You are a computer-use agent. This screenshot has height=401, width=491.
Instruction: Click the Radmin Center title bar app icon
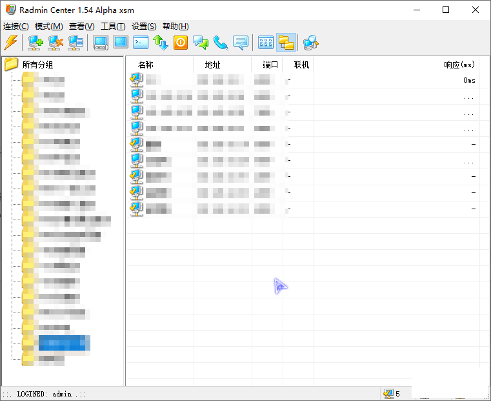click(x=10, y=10)
